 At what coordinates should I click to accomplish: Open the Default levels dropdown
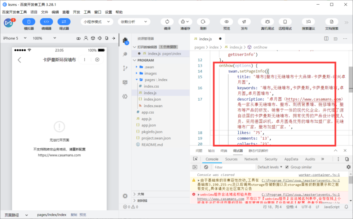[270, 167]
